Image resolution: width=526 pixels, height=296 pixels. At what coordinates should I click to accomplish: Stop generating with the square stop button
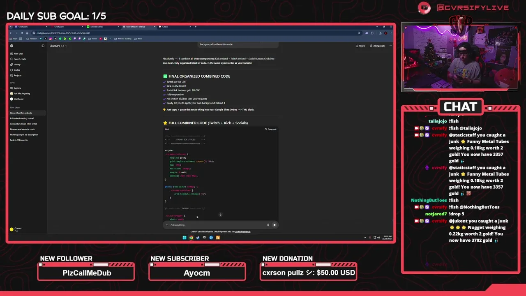point(274,225)
